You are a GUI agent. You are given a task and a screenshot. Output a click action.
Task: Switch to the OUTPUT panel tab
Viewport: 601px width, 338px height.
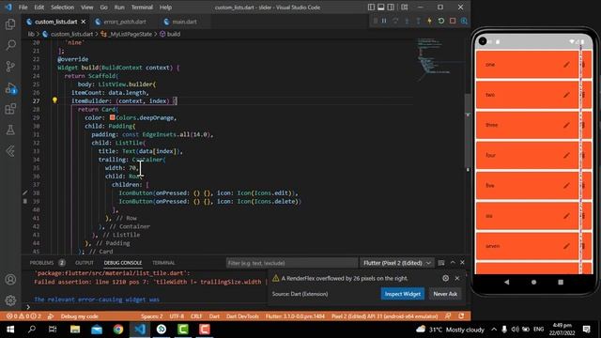85,263
